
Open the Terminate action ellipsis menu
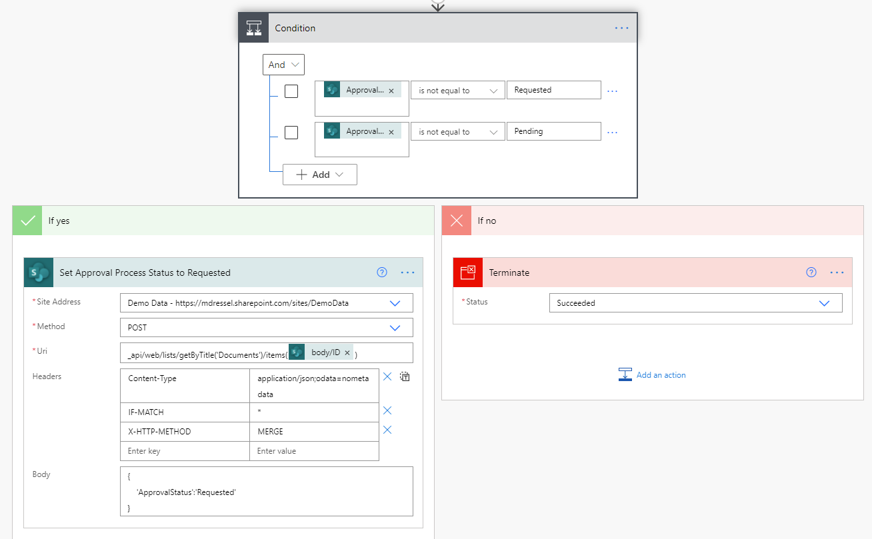click(x=837, y=272)
